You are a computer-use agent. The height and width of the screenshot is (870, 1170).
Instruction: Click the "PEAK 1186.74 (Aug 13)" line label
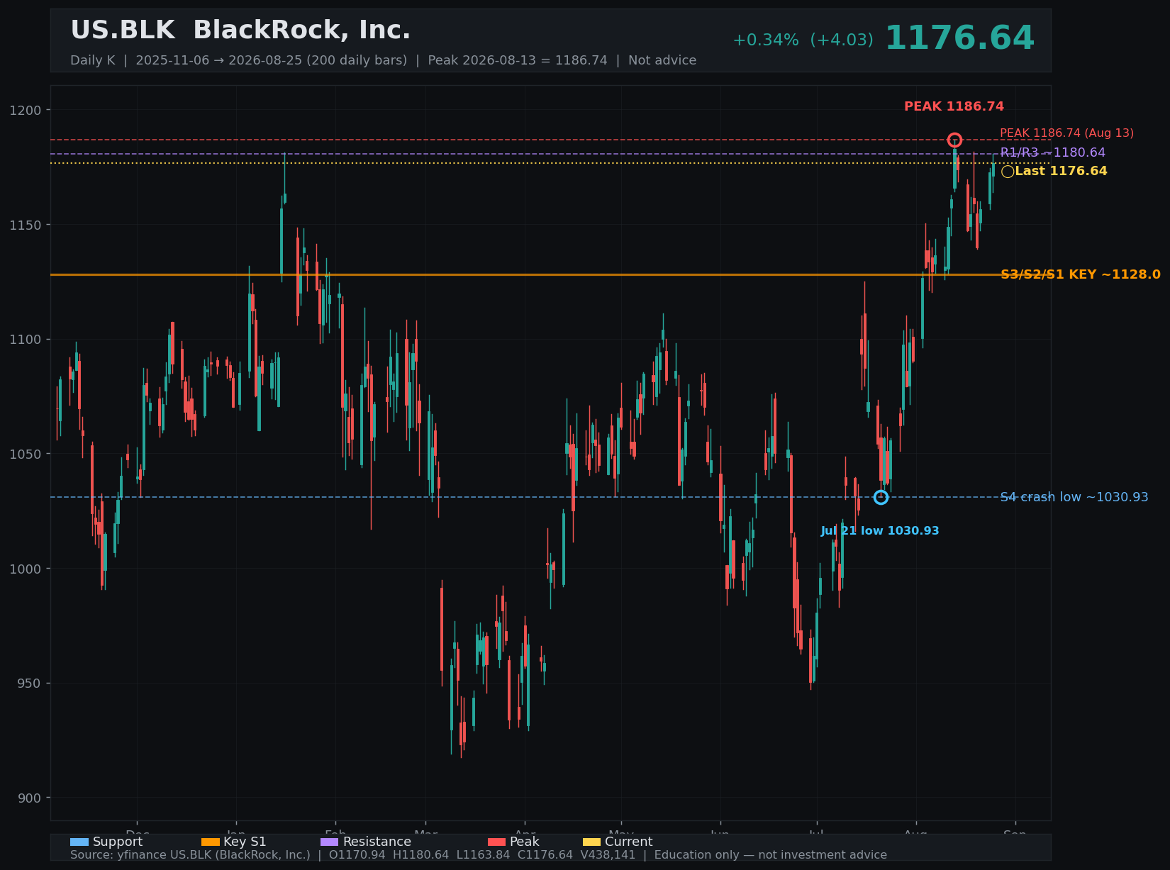pyautogui.click(x=1066, y=133)
